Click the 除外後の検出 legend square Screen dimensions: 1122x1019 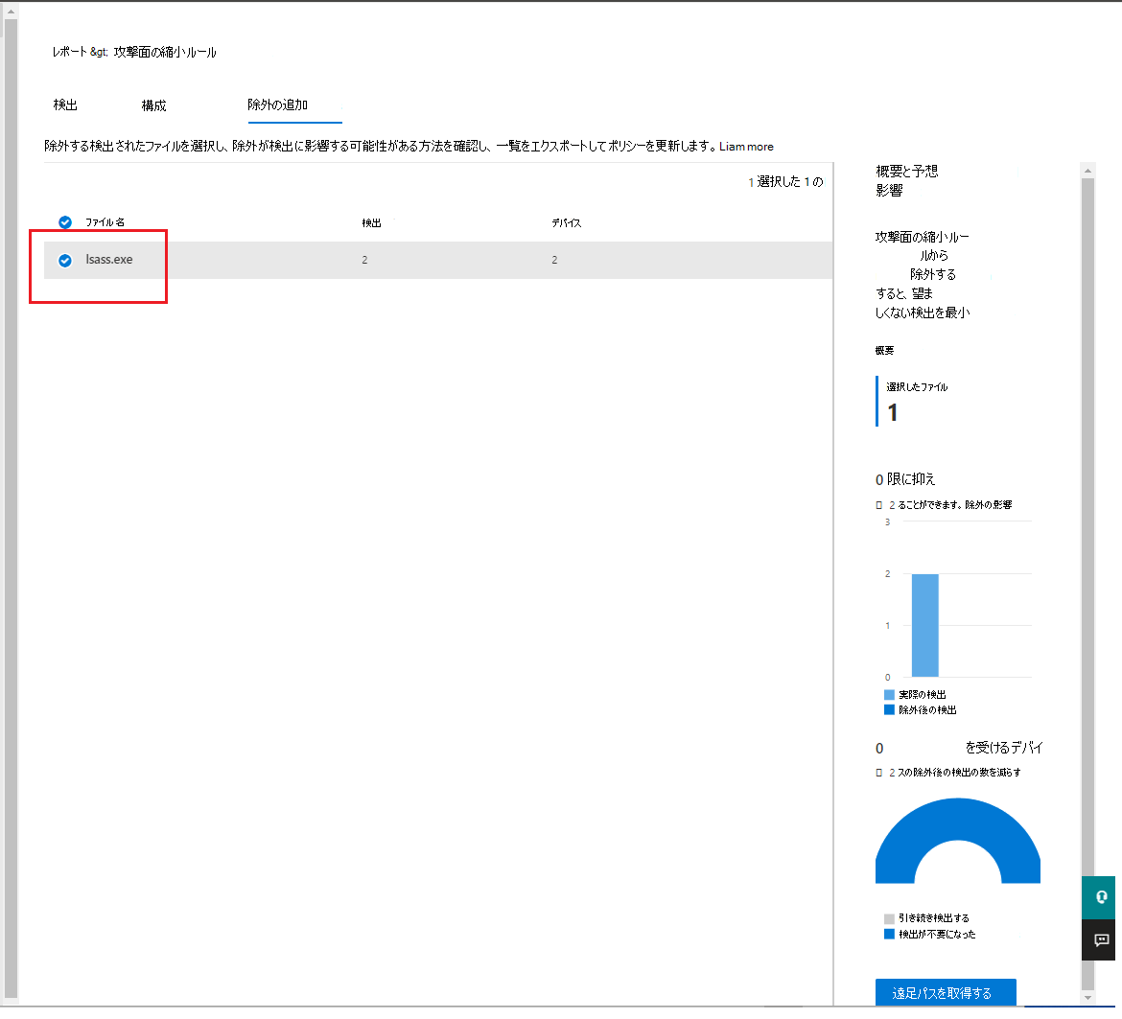coord(889,710)
